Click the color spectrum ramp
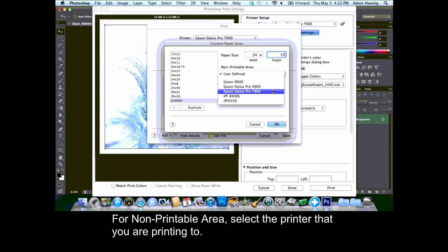448x252 pixels. [373, 52]
